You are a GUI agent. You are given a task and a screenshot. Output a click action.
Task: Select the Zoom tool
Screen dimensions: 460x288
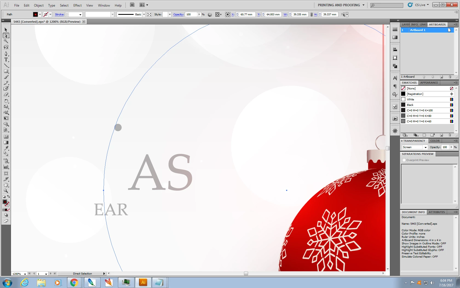[6, 191]
